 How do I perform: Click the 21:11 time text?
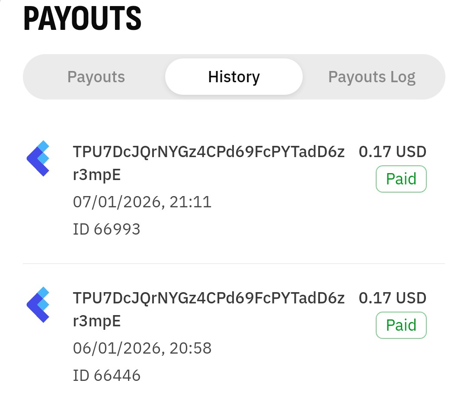tap(191, 202)
